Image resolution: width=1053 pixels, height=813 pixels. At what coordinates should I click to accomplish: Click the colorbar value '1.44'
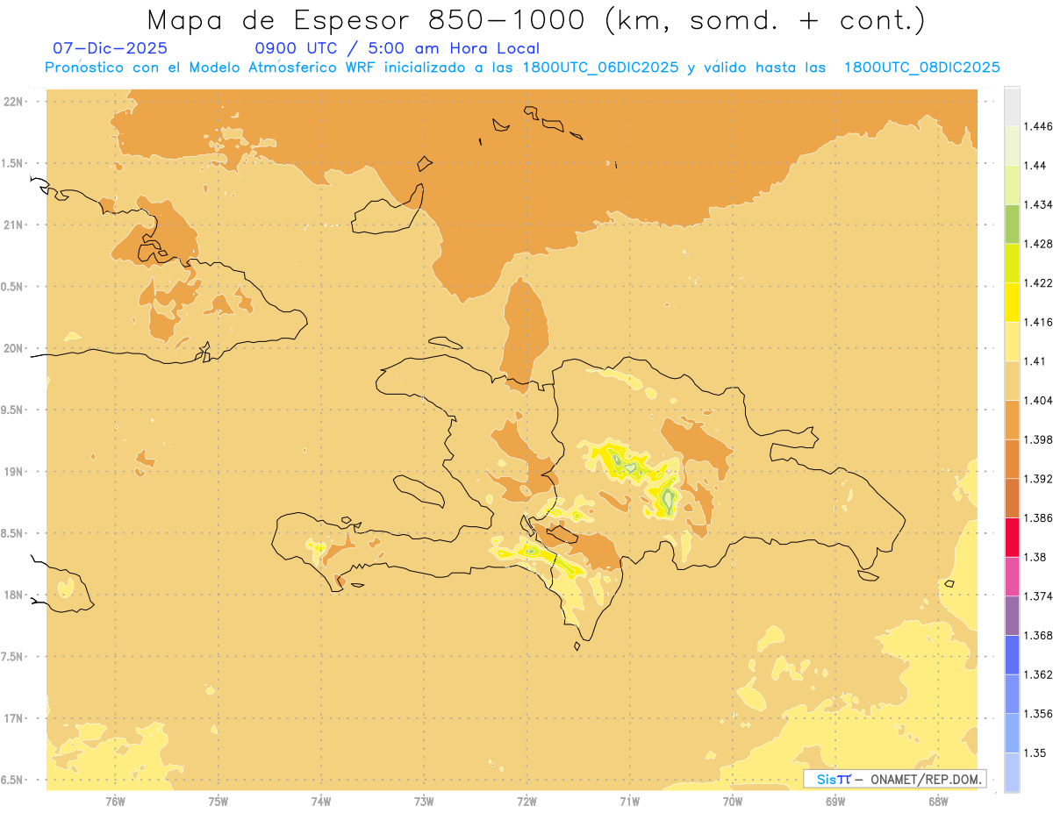pos(1035,166)
